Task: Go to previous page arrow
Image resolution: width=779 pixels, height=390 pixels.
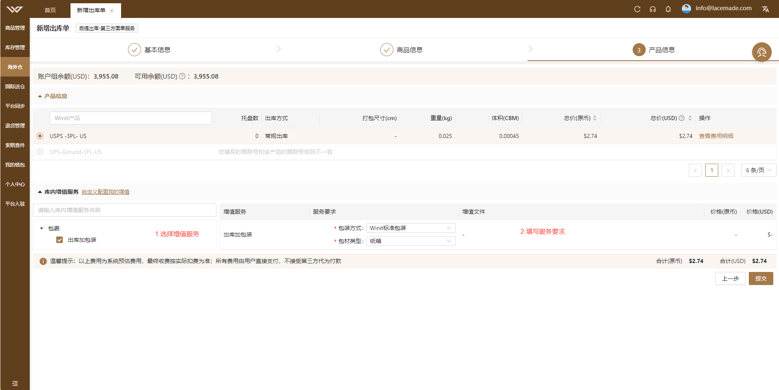Action: click(695, 170)
